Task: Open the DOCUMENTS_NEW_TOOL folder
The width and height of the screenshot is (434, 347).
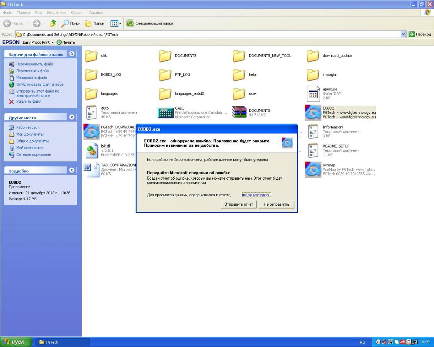Action: click(239, 56)
